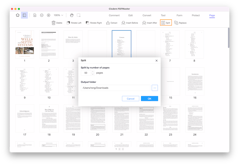Select page 5 Contents thumbnail
Image resolution: width=239 pixels, height=165 pixels.
[x=122, y=44]
